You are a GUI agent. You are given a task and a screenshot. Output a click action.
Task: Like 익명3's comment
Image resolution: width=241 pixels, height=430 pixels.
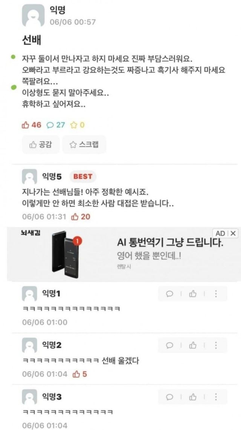pos(193,397)
